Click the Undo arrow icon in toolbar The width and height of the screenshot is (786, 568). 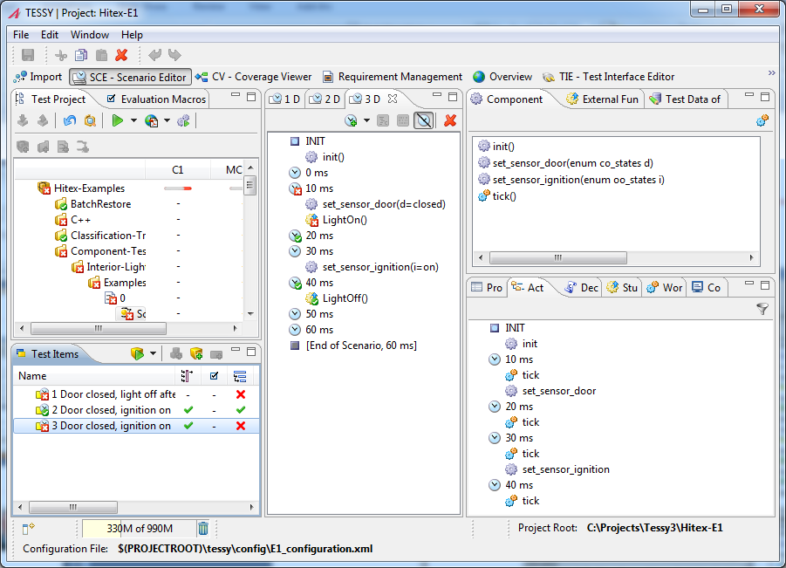[x=155, y=55]
